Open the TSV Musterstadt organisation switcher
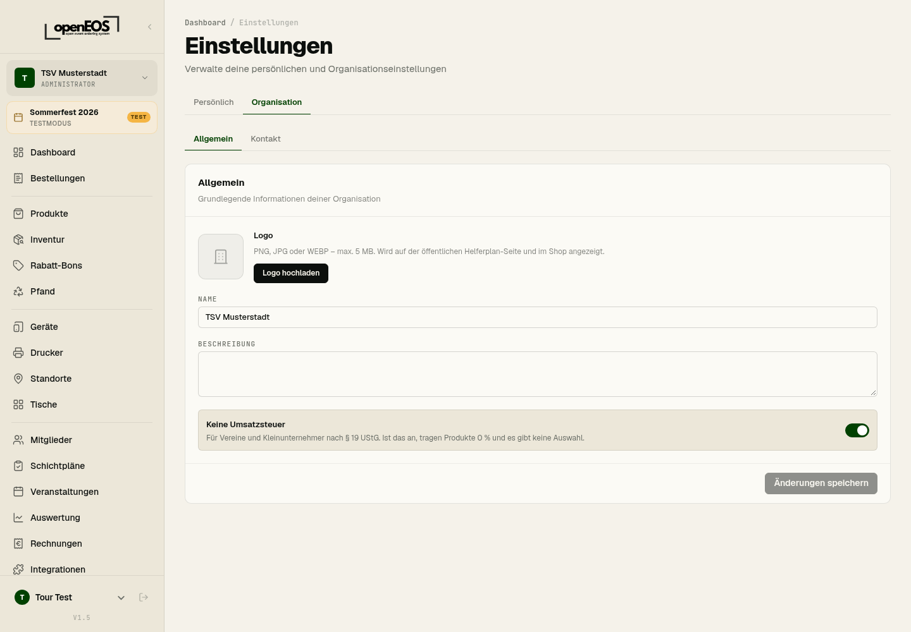Image resolution: width=911 pixels, height=632 pixels. click(x=82, y=78)
